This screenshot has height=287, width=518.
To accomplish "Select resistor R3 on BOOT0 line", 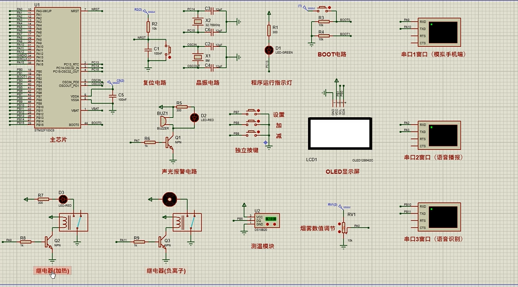I will coord(324,22).
